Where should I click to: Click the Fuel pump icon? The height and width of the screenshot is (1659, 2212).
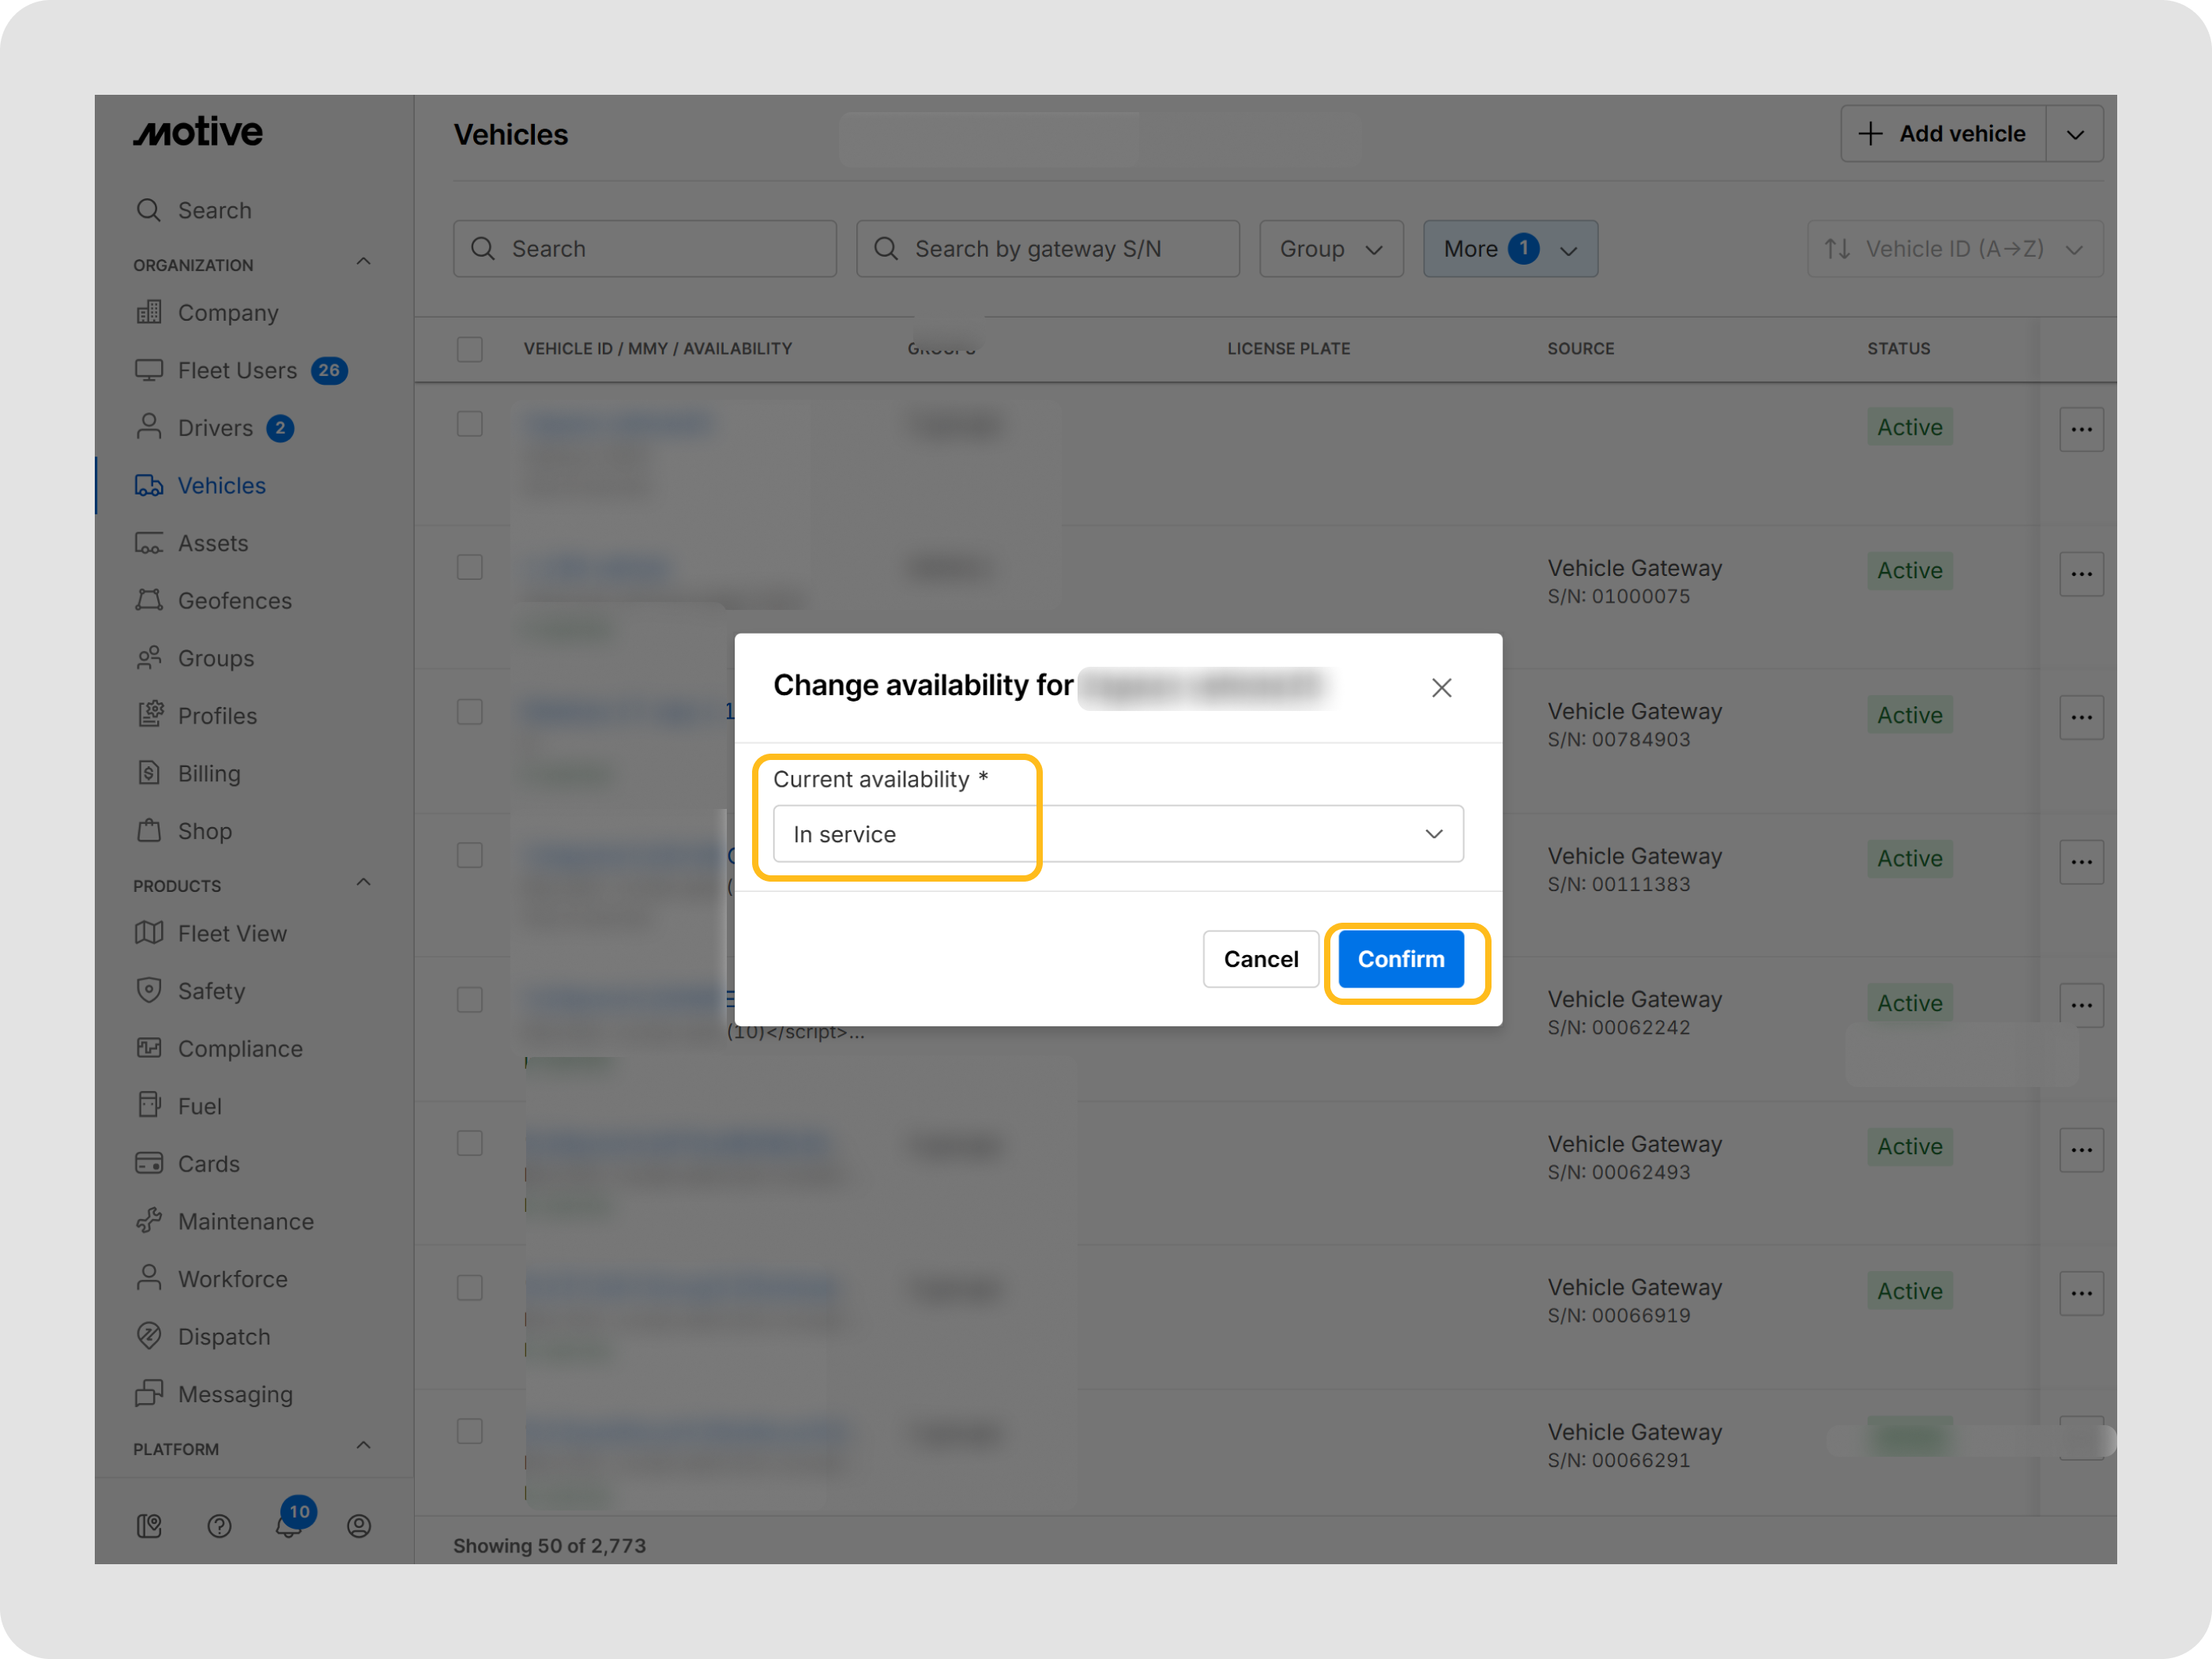[149, 1105]
